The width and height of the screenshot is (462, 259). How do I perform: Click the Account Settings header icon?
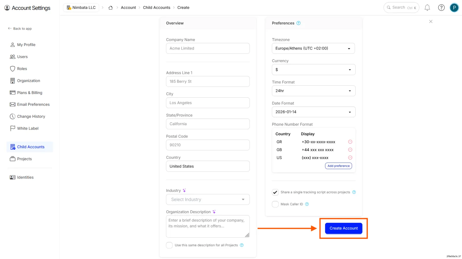(x=7, y=8)
